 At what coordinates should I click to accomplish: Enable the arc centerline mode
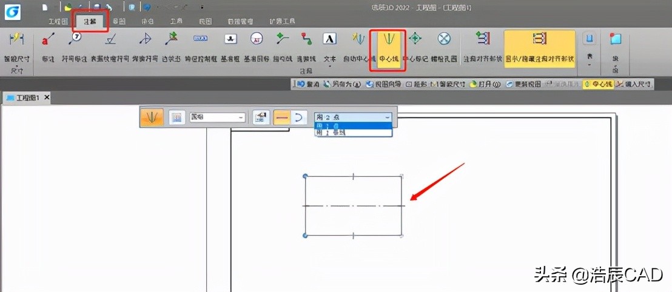(x=298, y=117)
